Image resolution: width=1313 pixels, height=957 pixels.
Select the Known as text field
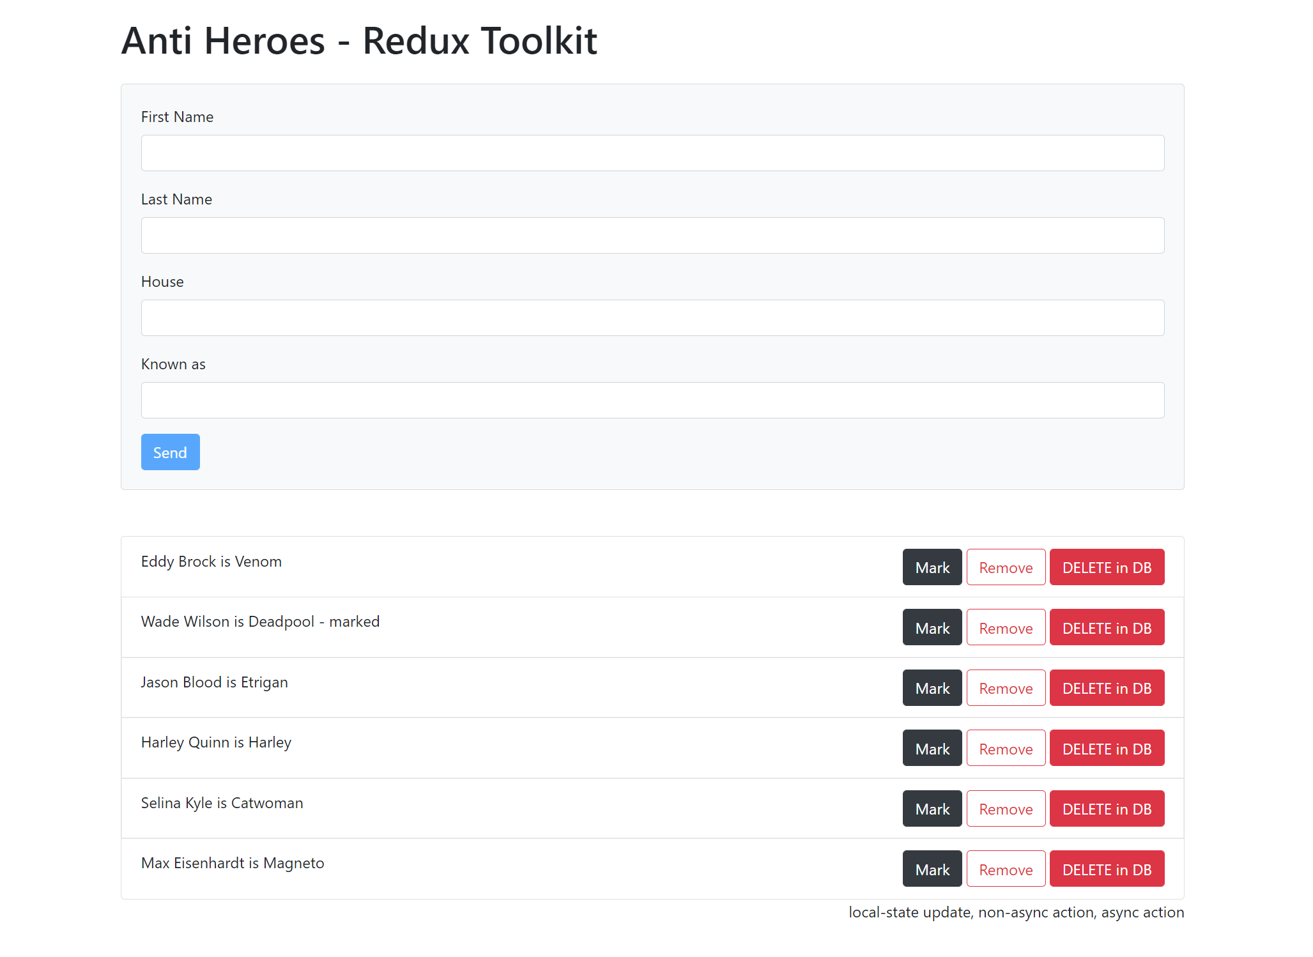(x=652, y=400)
